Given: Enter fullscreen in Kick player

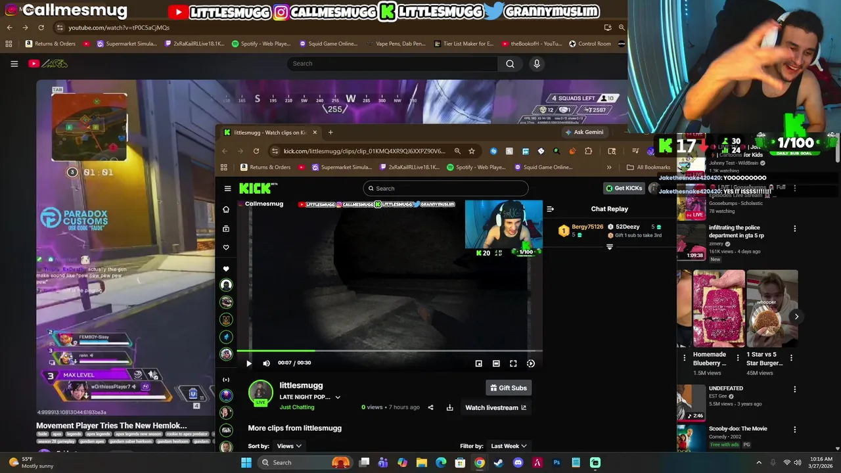Looking at the screenshot, I should pos(513,363).
